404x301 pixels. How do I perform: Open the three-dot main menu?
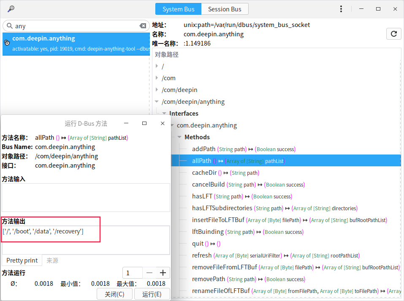point(341,9)
